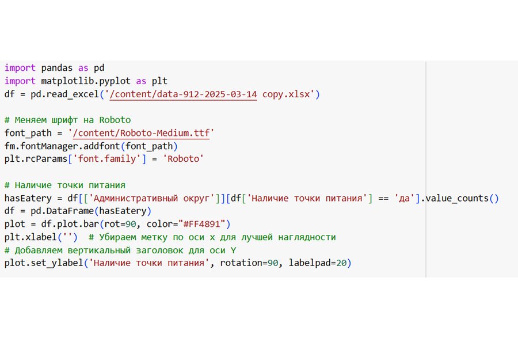Click the 'Административный округ' column string
Screen dimensions: 518x338
pyautogui.click(x=153, y=198)
